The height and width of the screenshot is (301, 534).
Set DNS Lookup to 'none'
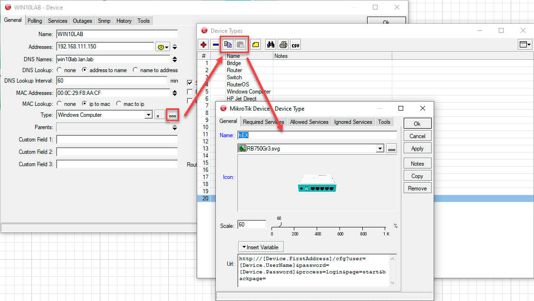59,70
